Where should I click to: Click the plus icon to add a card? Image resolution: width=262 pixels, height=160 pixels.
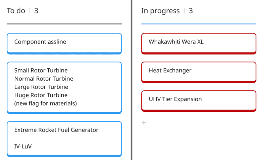144,123
